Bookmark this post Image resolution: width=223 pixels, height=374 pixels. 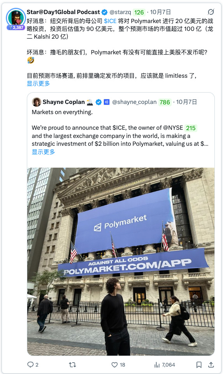[x=199, y=365]
